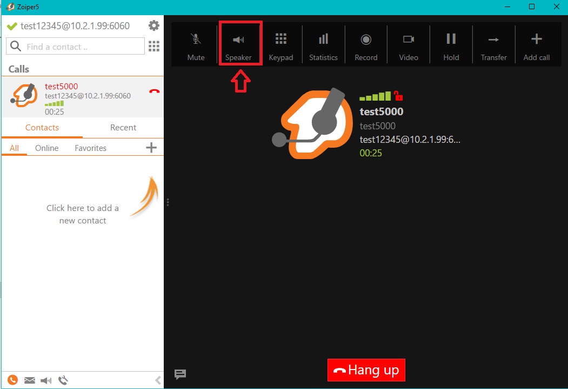
Task: Mute the microphone in the call
Action: tap(196, 46)
